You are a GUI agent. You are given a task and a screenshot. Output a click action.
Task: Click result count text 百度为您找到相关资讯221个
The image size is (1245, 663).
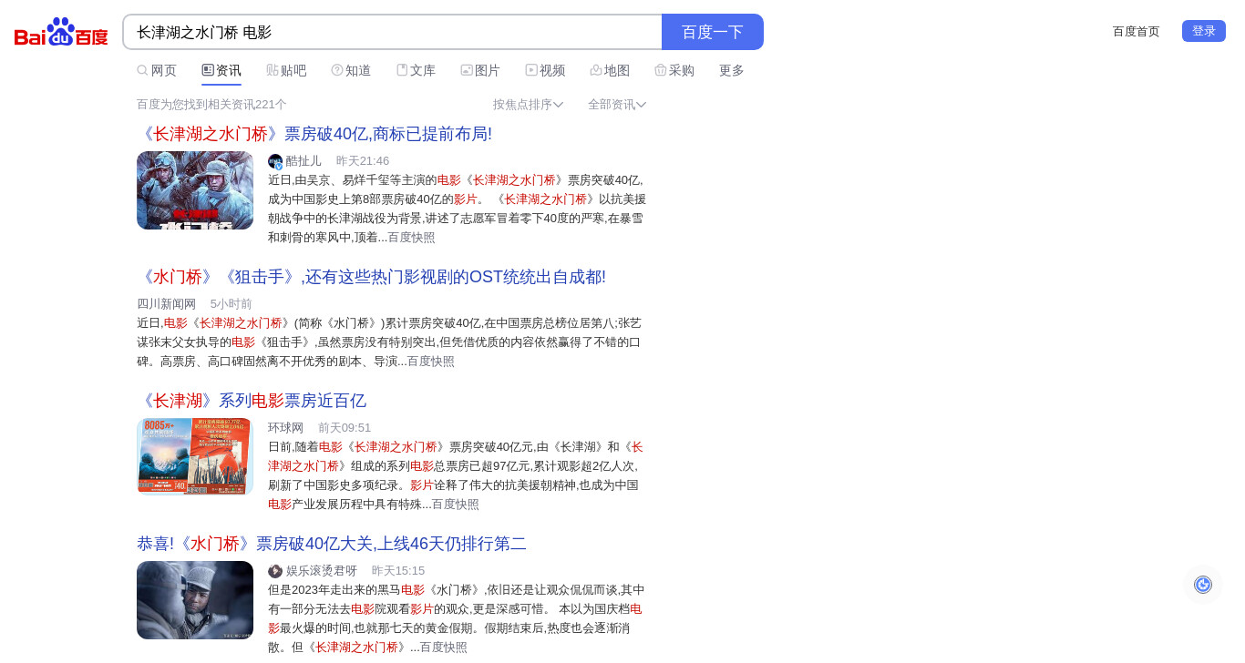click(211, 105)
